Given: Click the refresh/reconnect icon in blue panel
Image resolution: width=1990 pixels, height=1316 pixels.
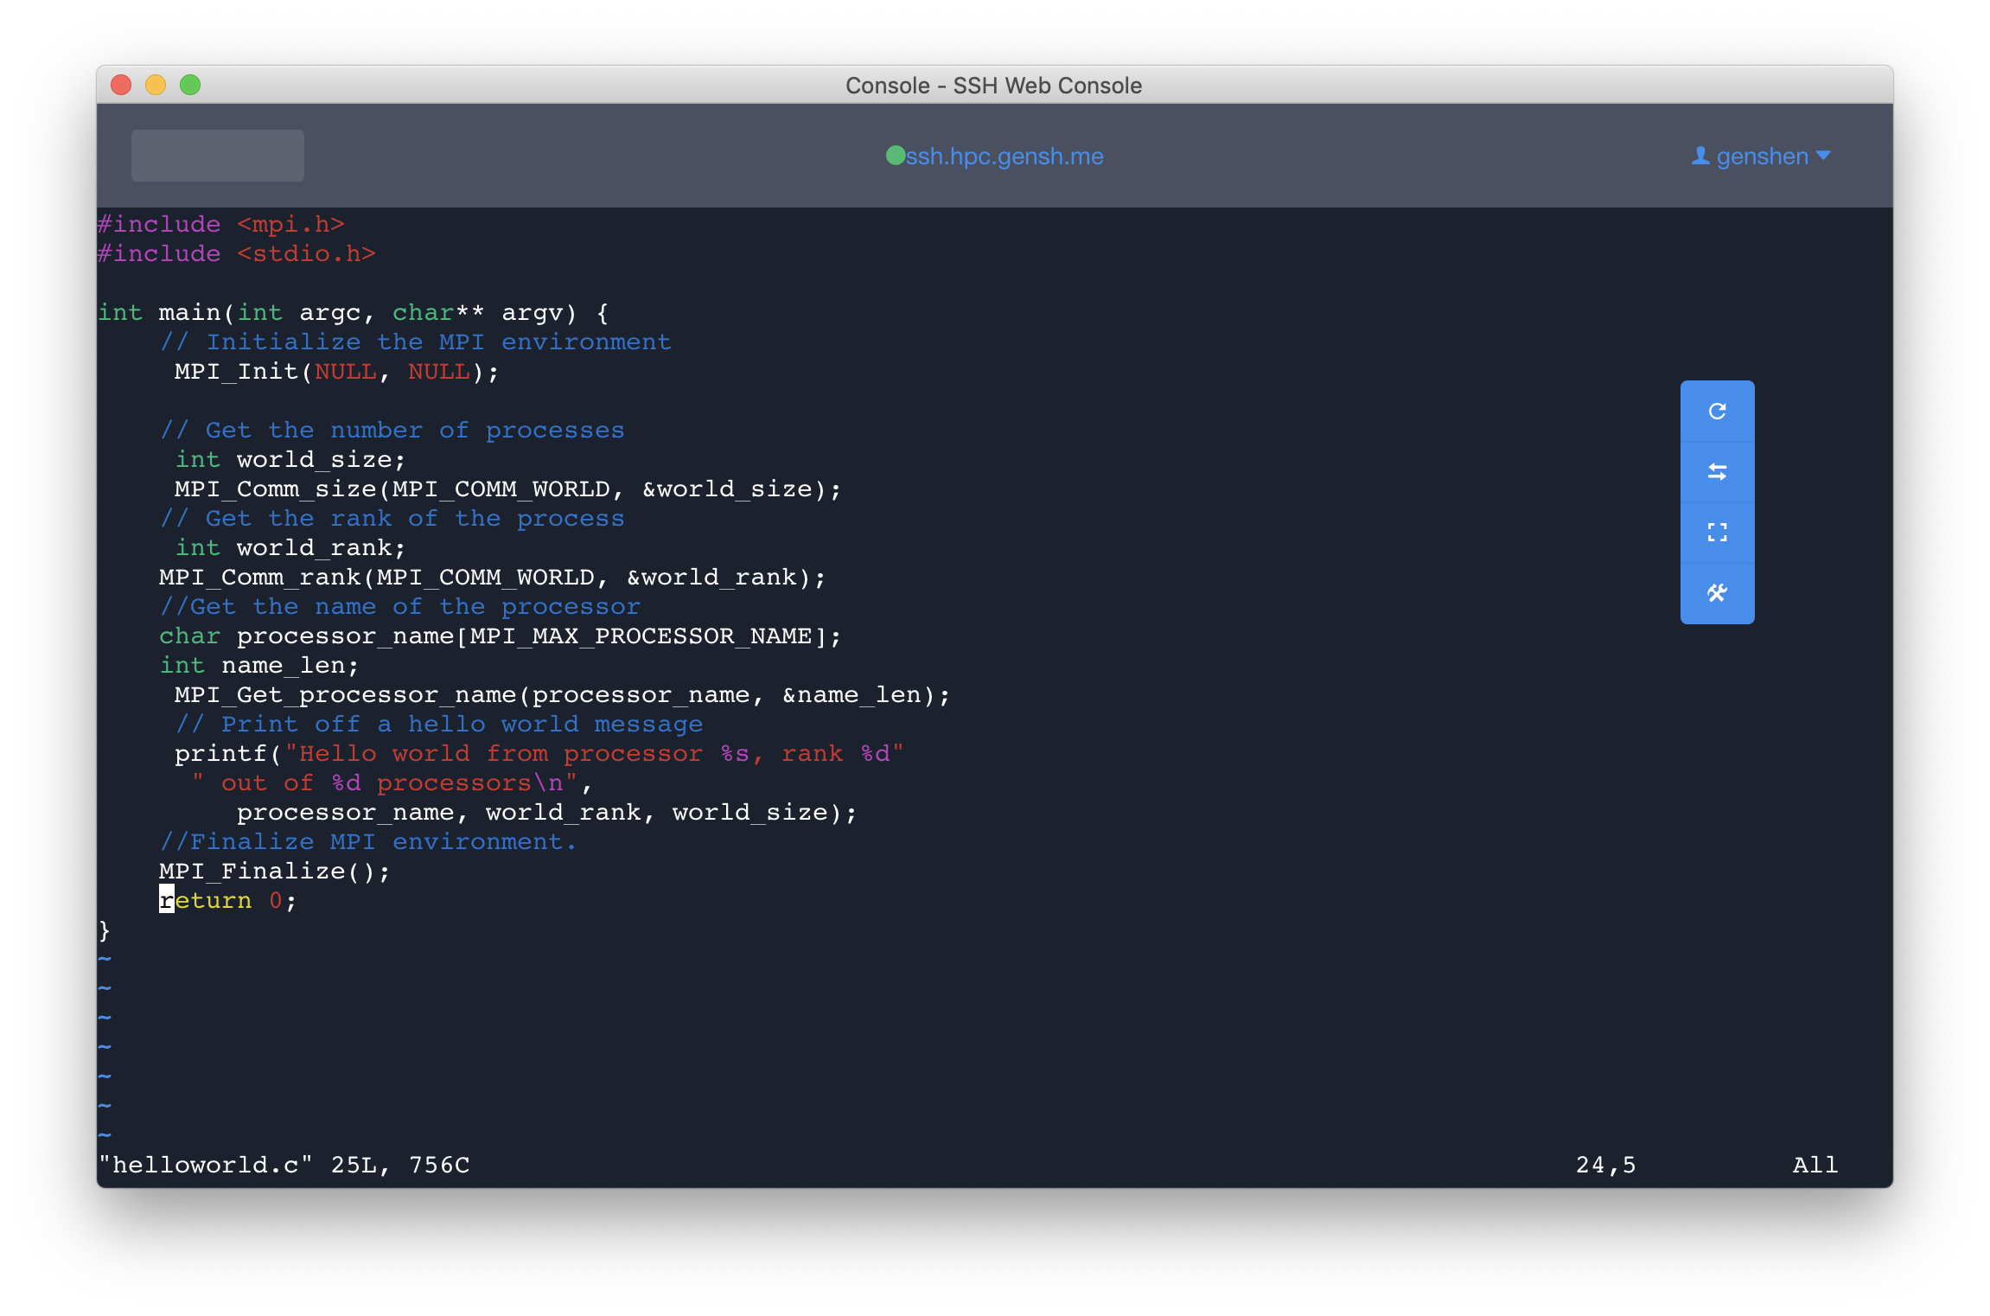Looking at the screenshot, I should point(1717,412).
